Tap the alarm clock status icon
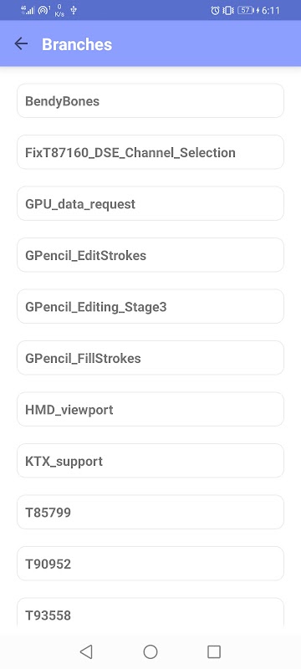The height and width of the screenshot is (669, 301). click(216, 10)
